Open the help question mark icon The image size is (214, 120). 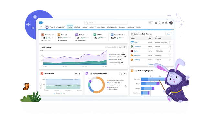pyautogui.click(x=159, y=23)
